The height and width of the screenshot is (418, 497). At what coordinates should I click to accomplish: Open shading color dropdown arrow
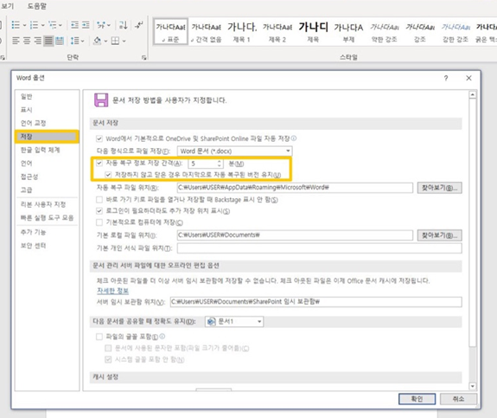tap(105, 41)
